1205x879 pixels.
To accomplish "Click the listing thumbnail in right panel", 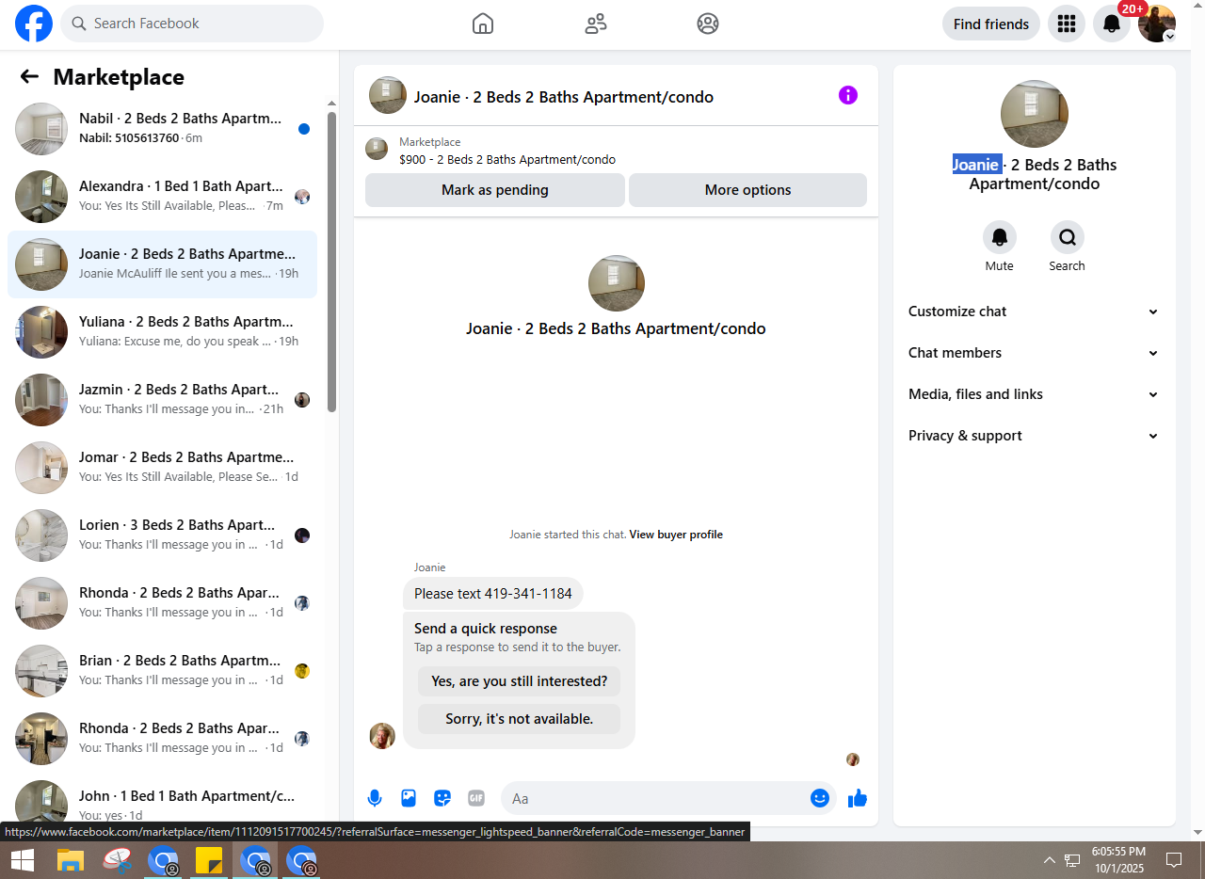I will click(x=1035, y=114).
